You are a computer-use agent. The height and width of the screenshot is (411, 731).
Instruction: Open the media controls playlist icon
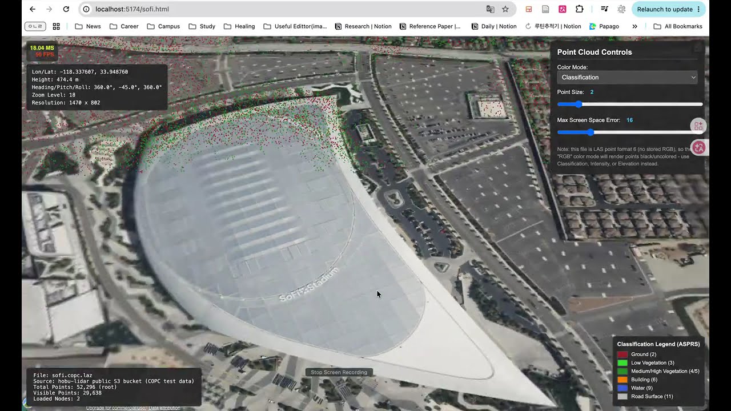[605, 9]
